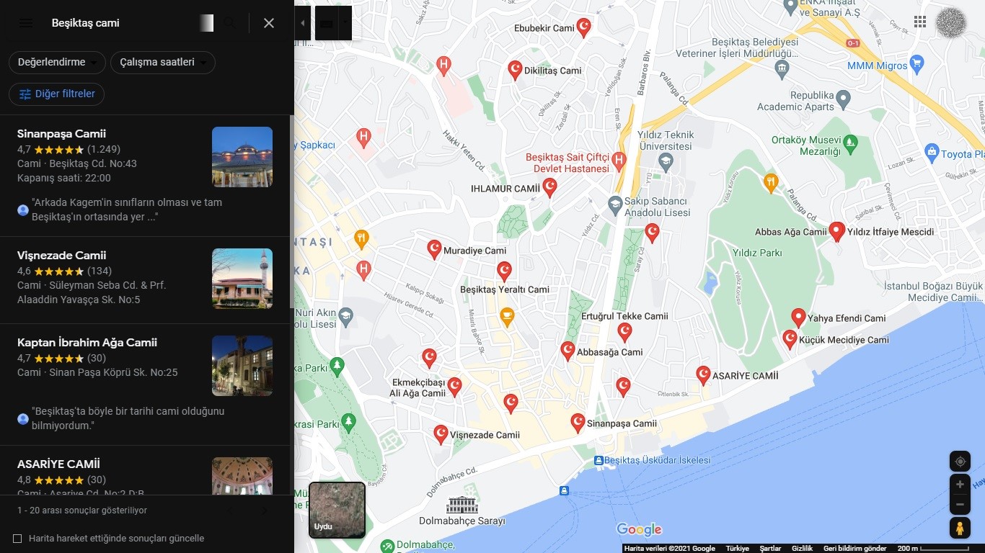Click the Beşiktaş Üsküdar İskelesi ferry icon
985x553 pixels.
coord(598,460)
